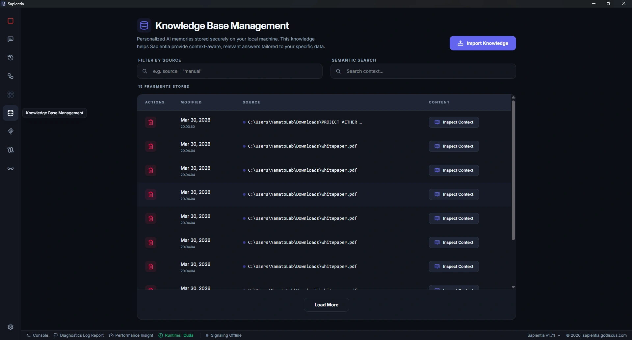632x340 pixels.
Task: Click the CONTENT column header
Action: [x=439, y=102]
